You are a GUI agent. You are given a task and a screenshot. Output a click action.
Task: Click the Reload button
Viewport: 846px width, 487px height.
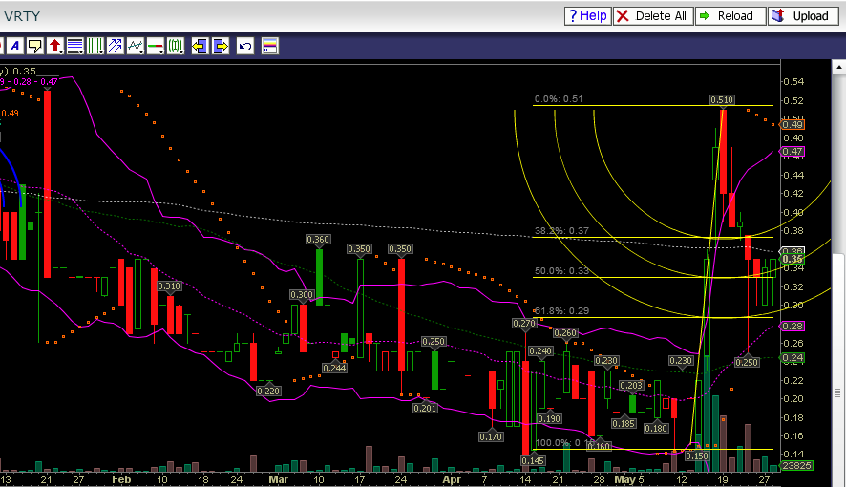click(x=730, y=16)
